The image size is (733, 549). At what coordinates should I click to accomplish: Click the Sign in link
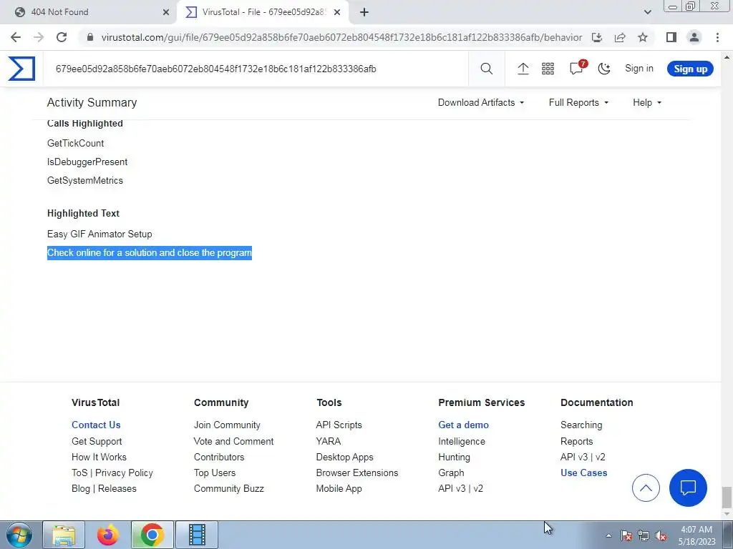(x=639, y=69)
